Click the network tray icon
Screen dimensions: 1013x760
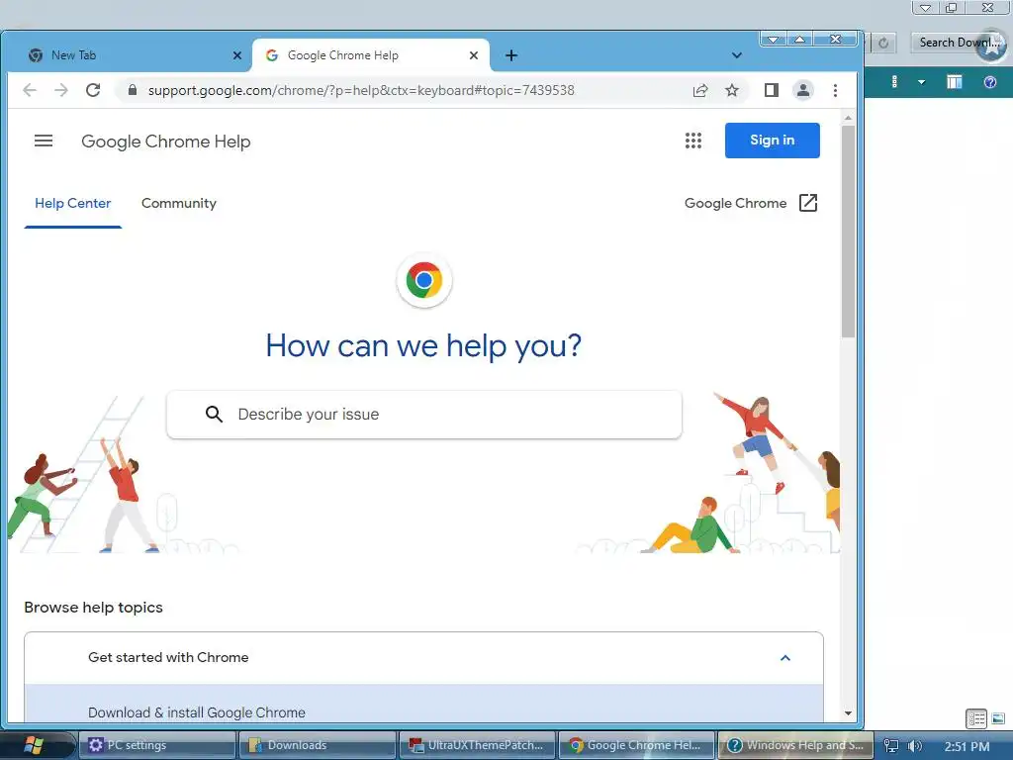pyautogui.click(x=891, y=746)
